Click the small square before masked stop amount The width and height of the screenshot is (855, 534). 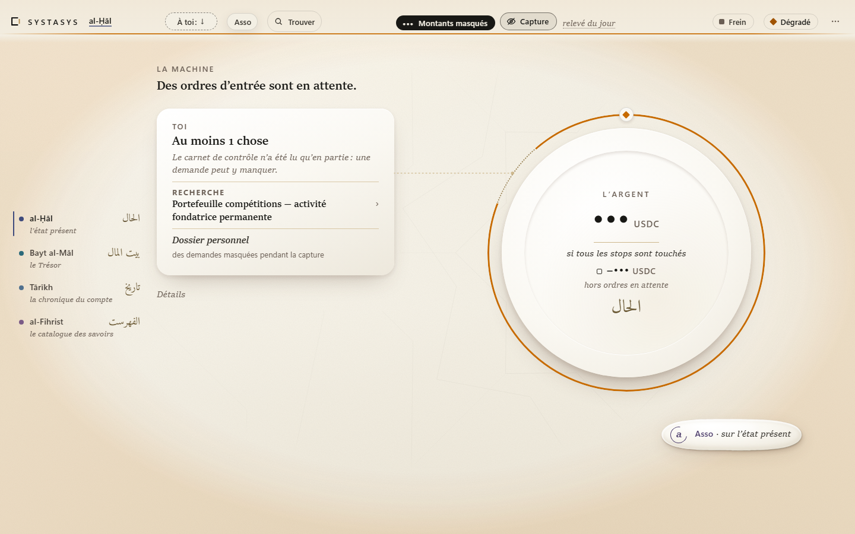point(600,271)
